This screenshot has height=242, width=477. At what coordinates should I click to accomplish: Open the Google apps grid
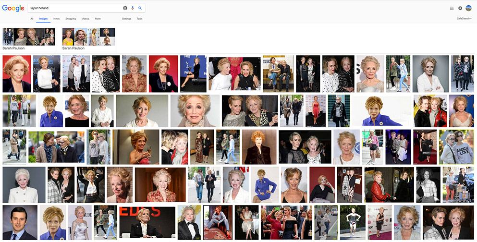click(x=452, y=8)
